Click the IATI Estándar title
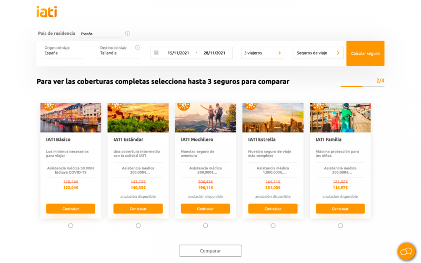 click(128, 139)
